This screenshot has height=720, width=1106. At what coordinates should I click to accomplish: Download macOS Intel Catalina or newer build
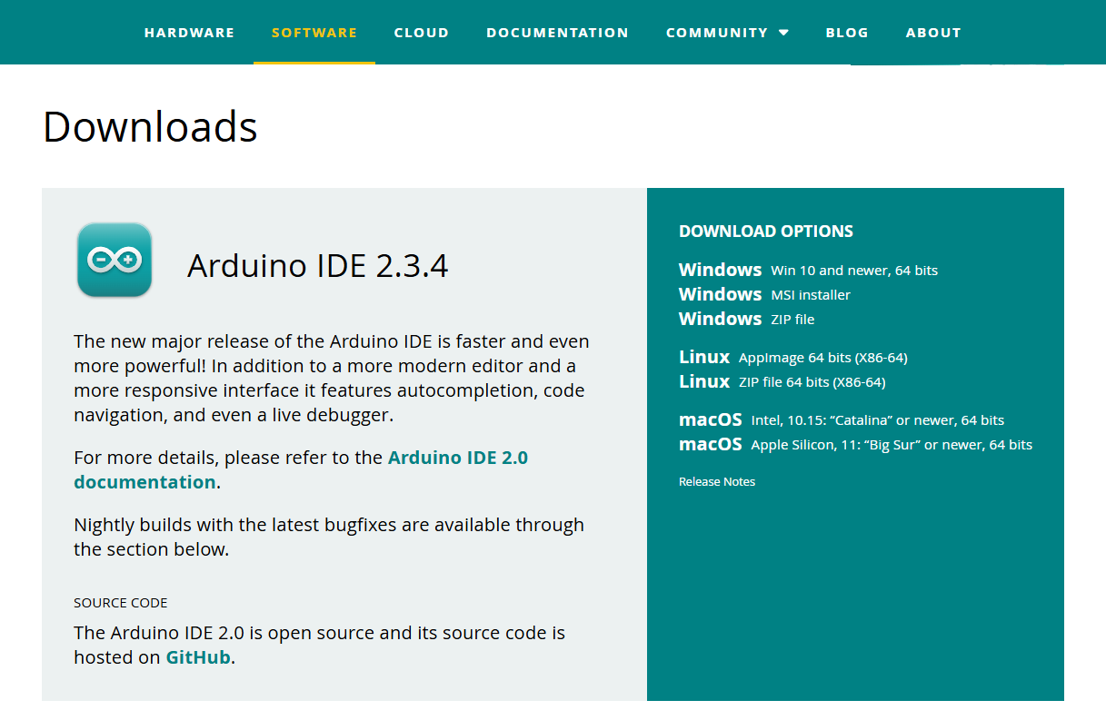(842, 419)
